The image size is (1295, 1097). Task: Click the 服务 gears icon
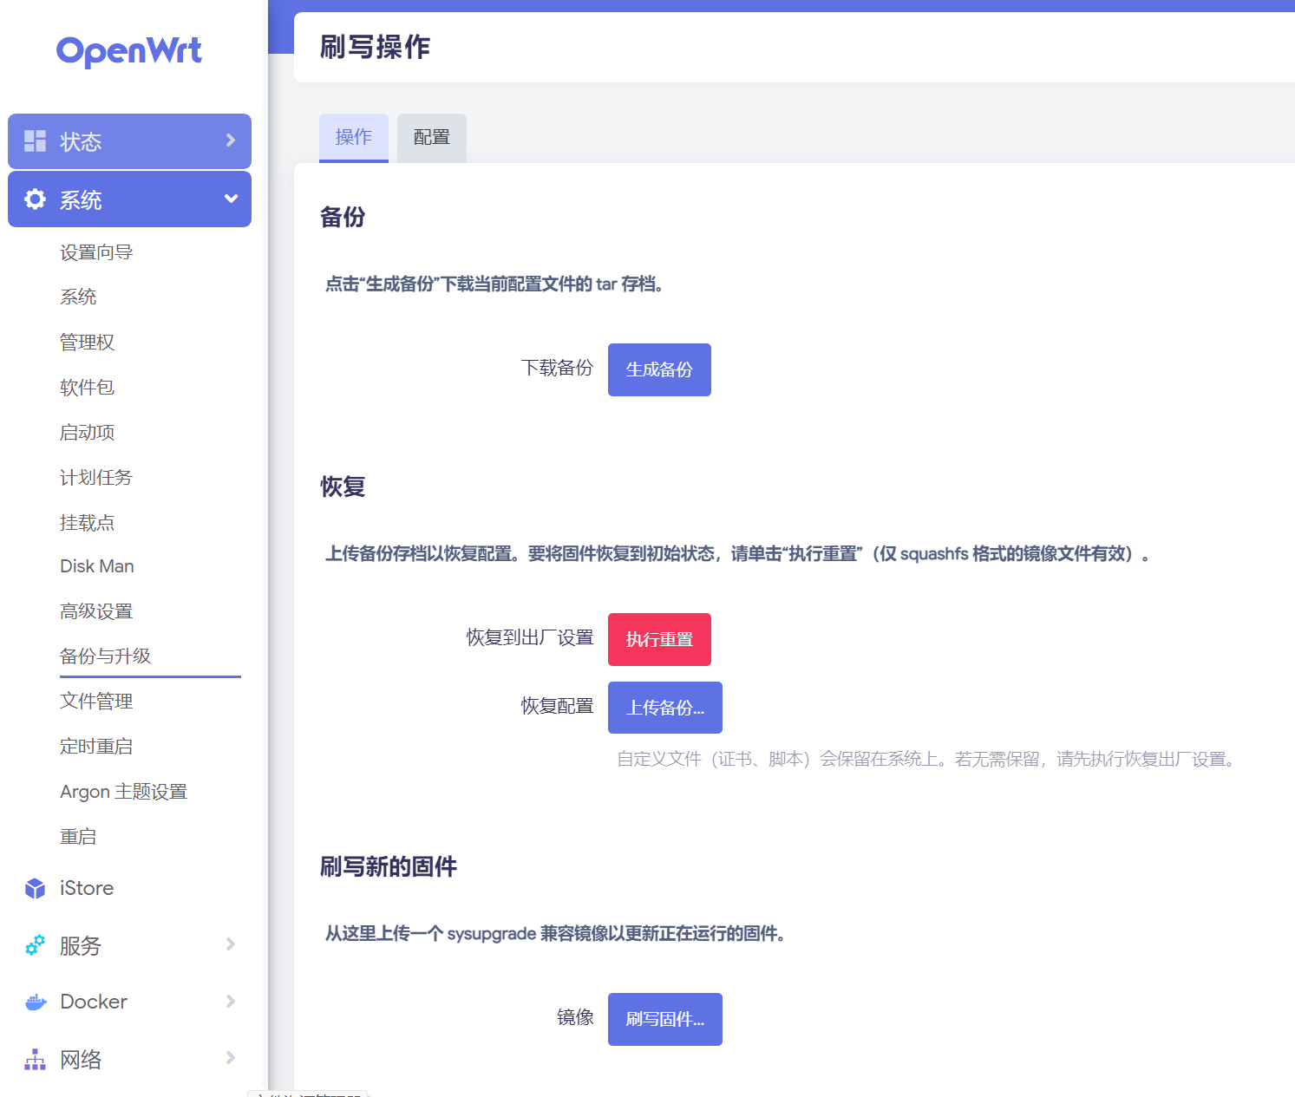tap(35, 945)
